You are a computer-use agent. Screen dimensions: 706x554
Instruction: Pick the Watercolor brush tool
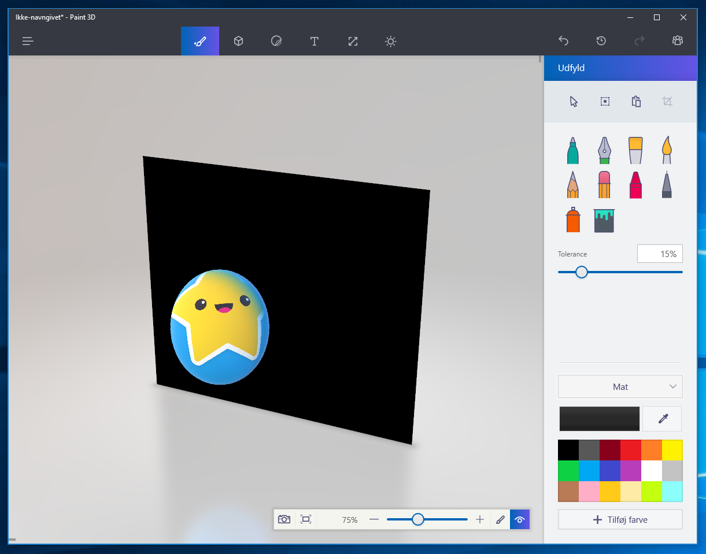[x=667, y=150]
